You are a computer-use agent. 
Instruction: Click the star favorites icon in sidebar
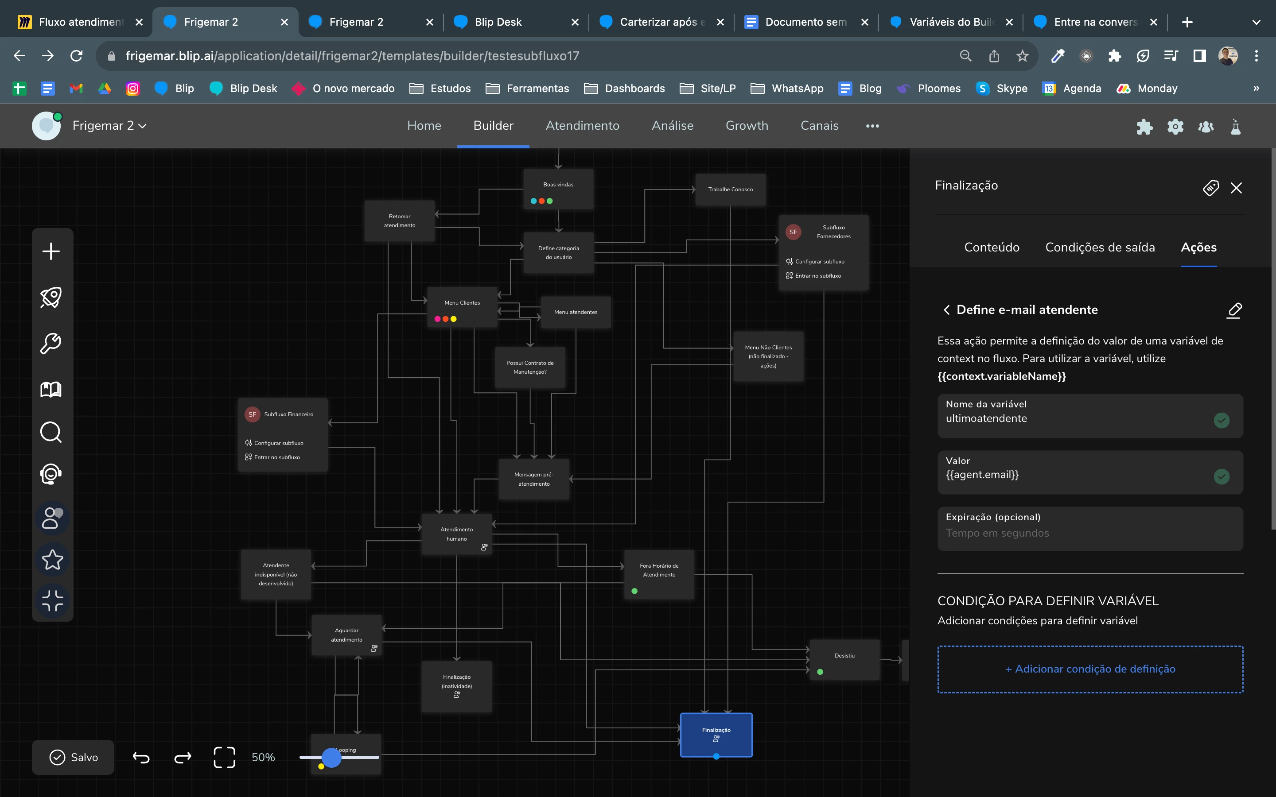pyautogui.click(x=52, y=560)
